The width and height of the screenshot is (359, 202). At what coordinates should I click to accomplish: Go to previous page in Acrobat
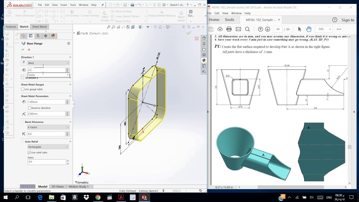click(x=260, y=29)
